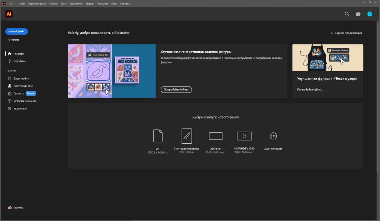
Task: Click the Gen Shape Fill banner image
Action: pos(111,71)
